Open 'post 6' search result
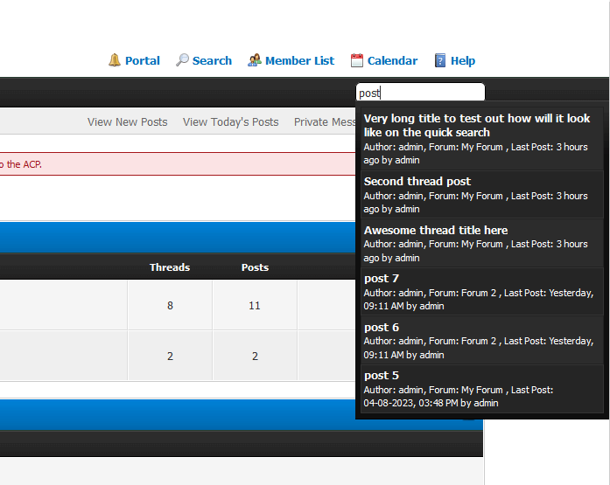Image resolution: width=610 pixels, height=485 pixels. click(x=482, y=341)
